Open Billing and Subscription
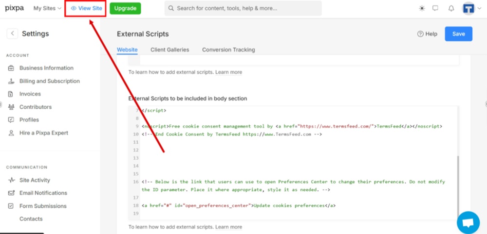Screen dimensions: 487x234 point(49,81)
